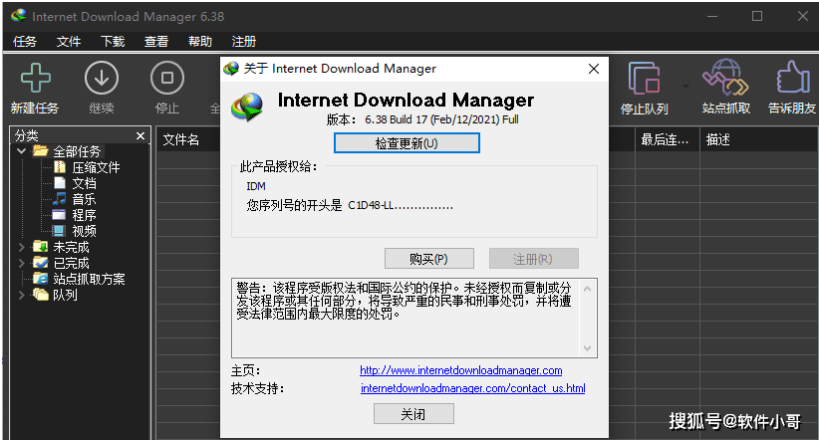Collapse the 全部任务 tree node
Image resolution: width=819 pixels, height=440 pixels.
point(21,151)
